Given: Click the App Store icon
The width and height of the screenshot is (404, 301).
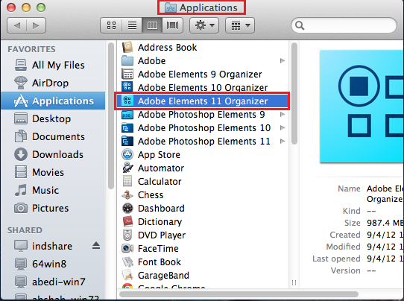Looking at the screenshot, I should (127, 154).
